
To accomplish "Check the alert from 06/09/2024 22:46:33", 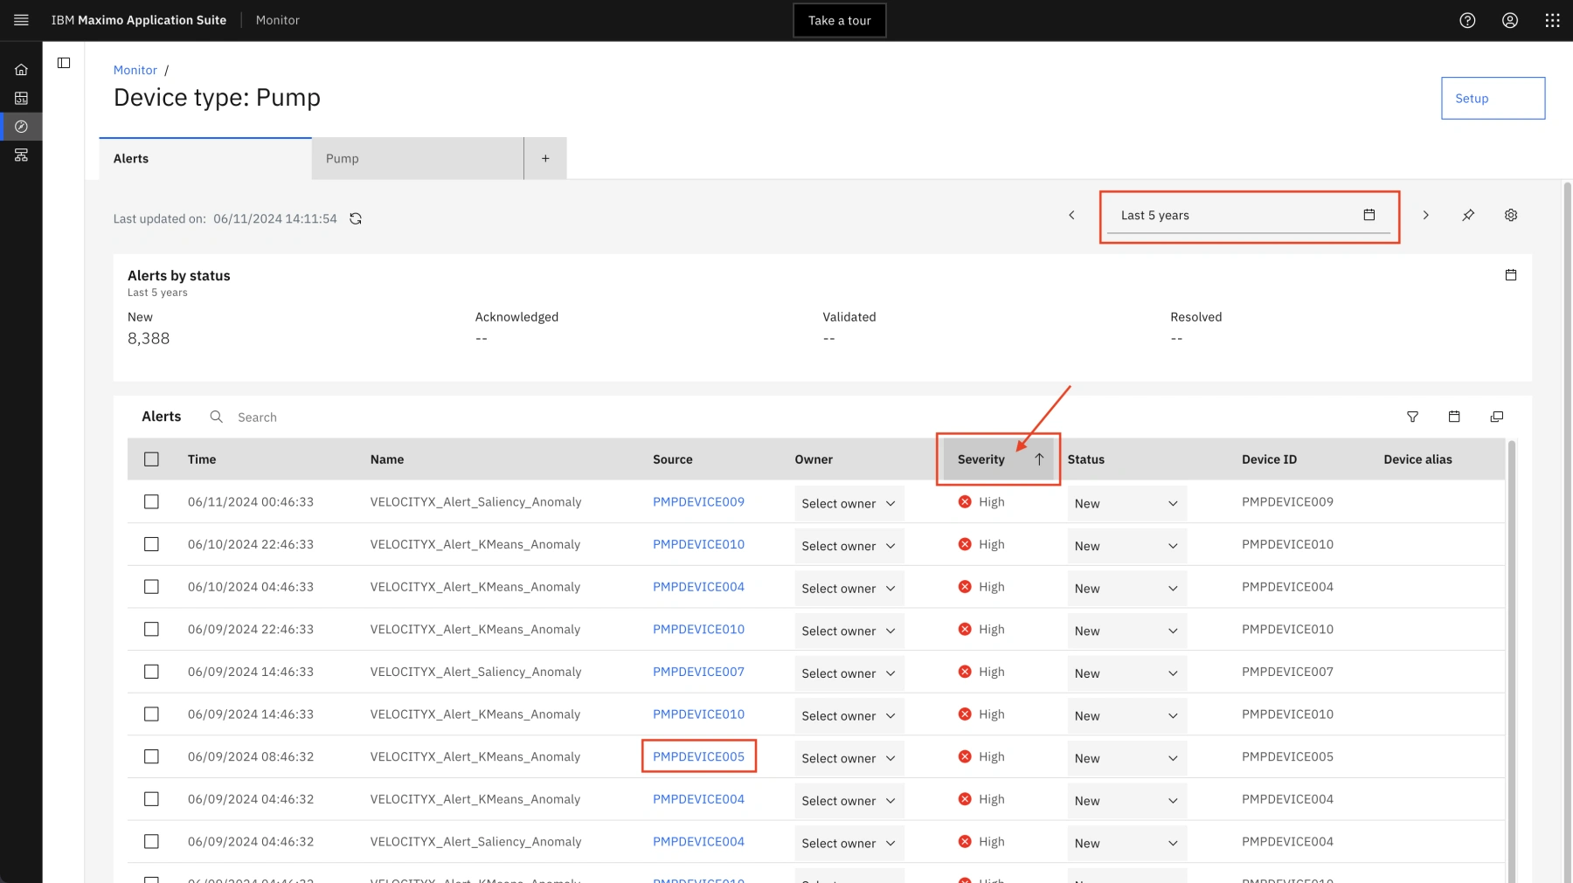I will [151, 629].
